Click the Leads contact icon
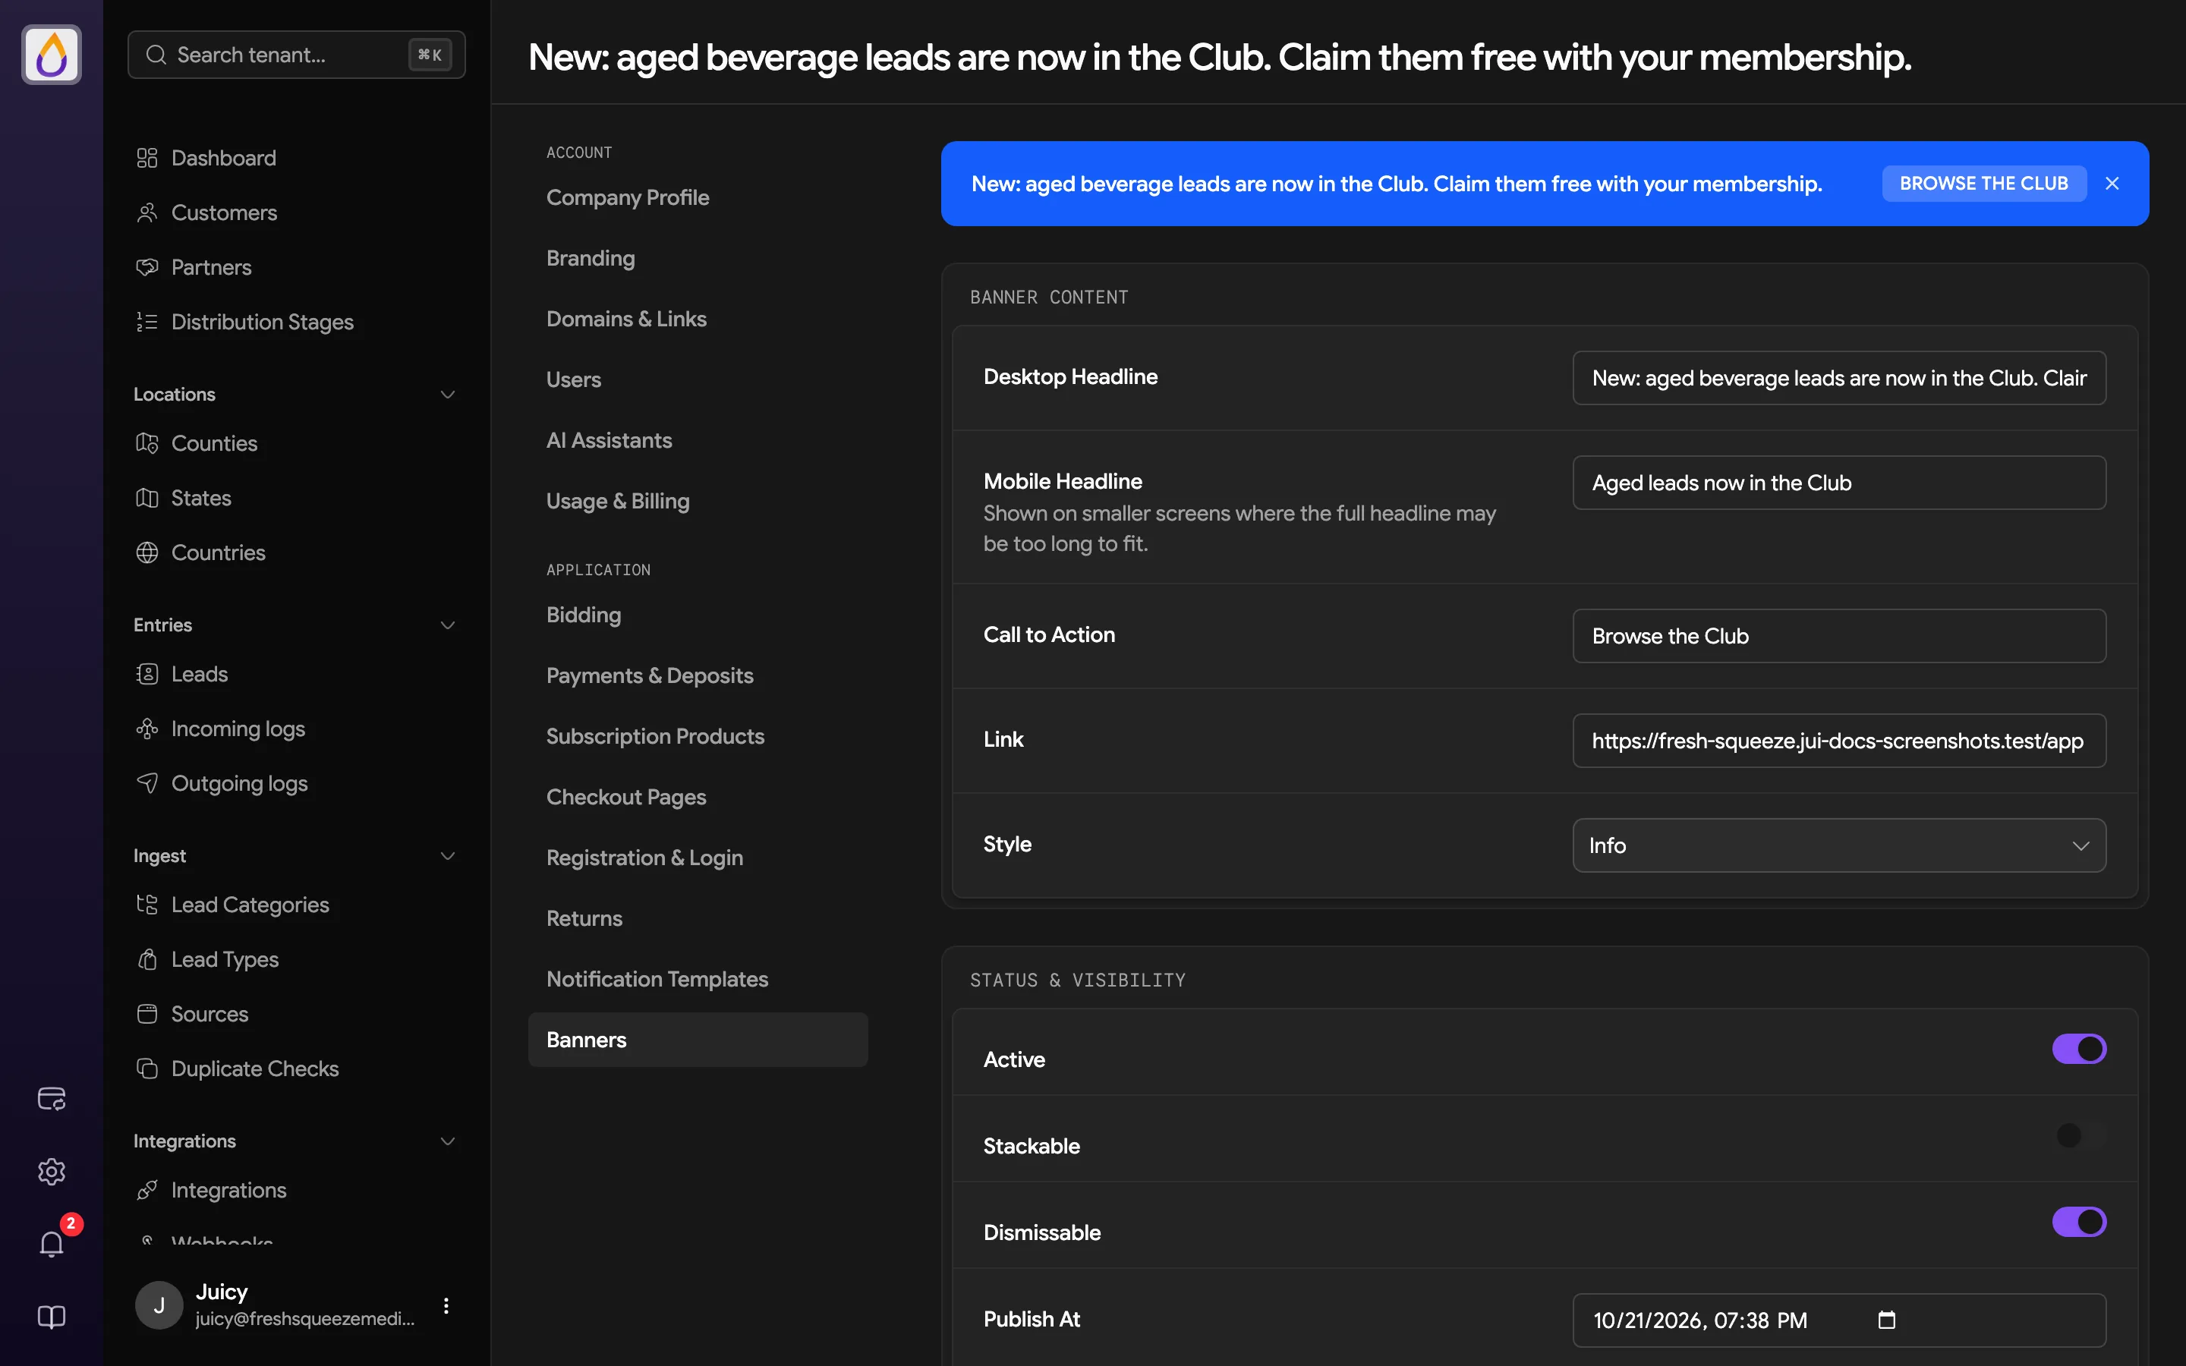 coord(147,674)
